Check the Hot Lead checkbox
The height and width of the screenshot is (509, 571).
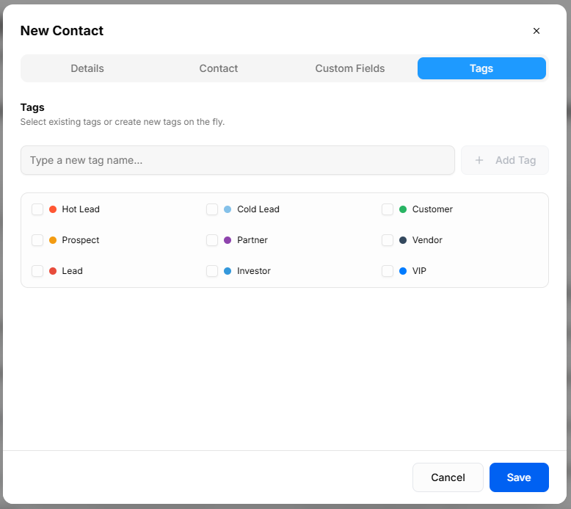[37, 209]
